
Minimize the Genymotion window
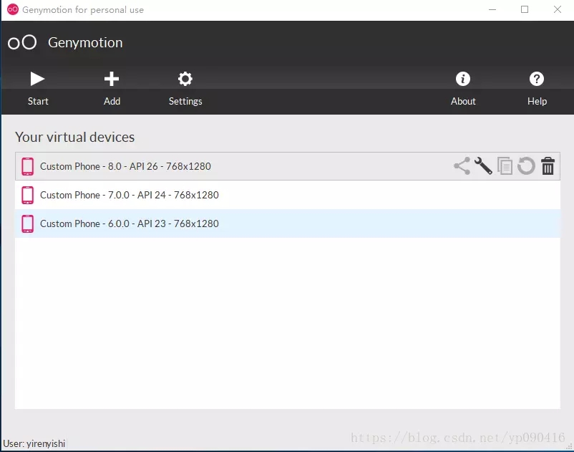492,9
